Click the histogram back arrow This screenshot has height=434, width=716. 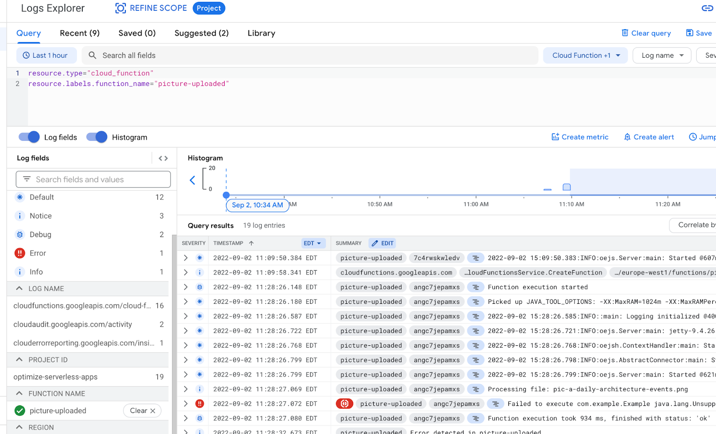click(192, 180)
